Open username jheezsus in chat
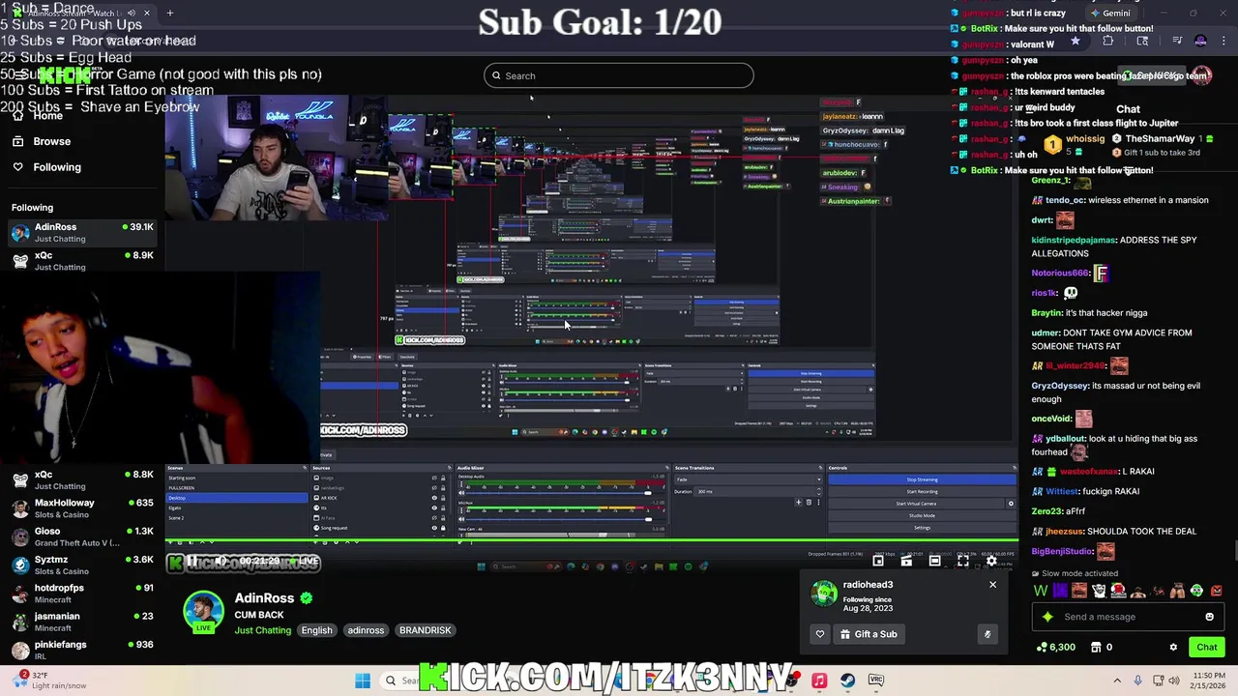 1063,531
